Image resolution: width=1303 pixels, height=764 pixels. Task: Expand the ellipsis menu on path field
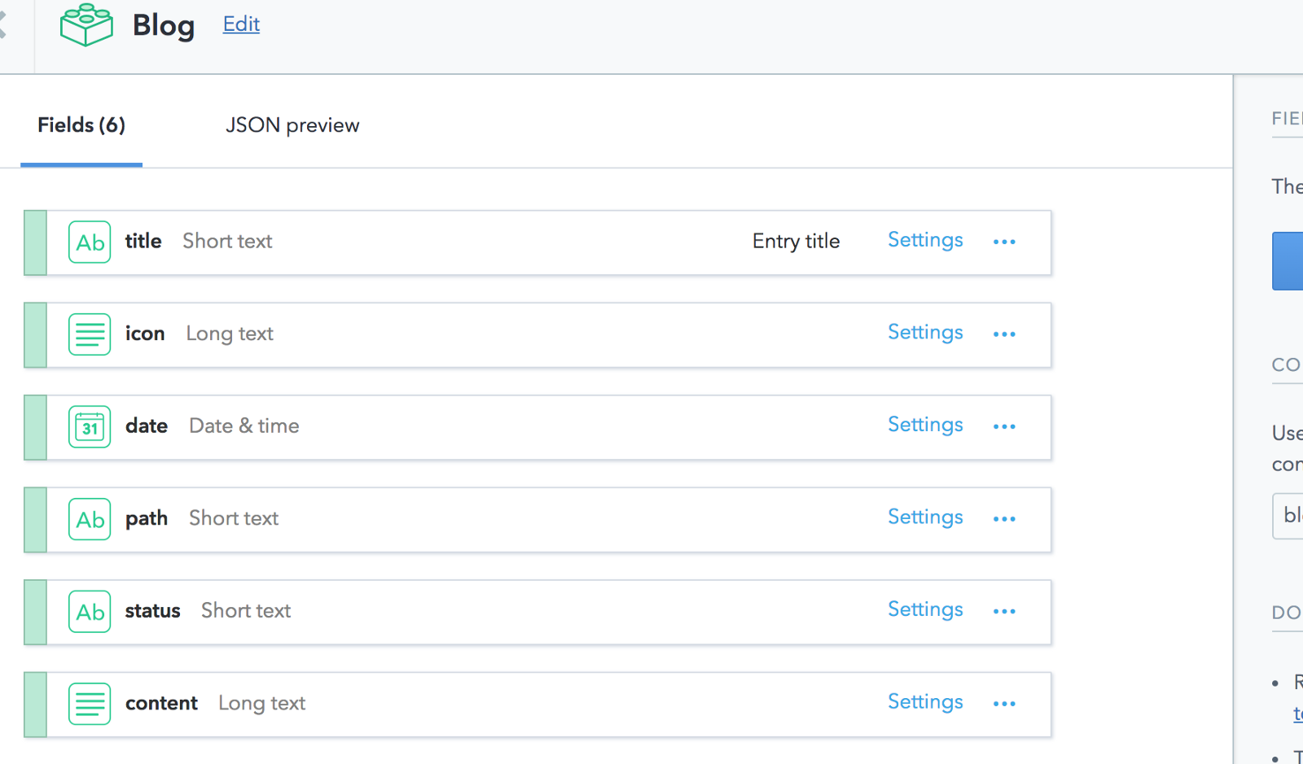pyautogui.click(x=1004, y=519)
